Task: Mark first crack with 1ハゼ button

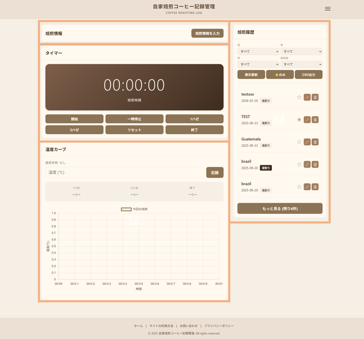Action: [x=194, y=119]
